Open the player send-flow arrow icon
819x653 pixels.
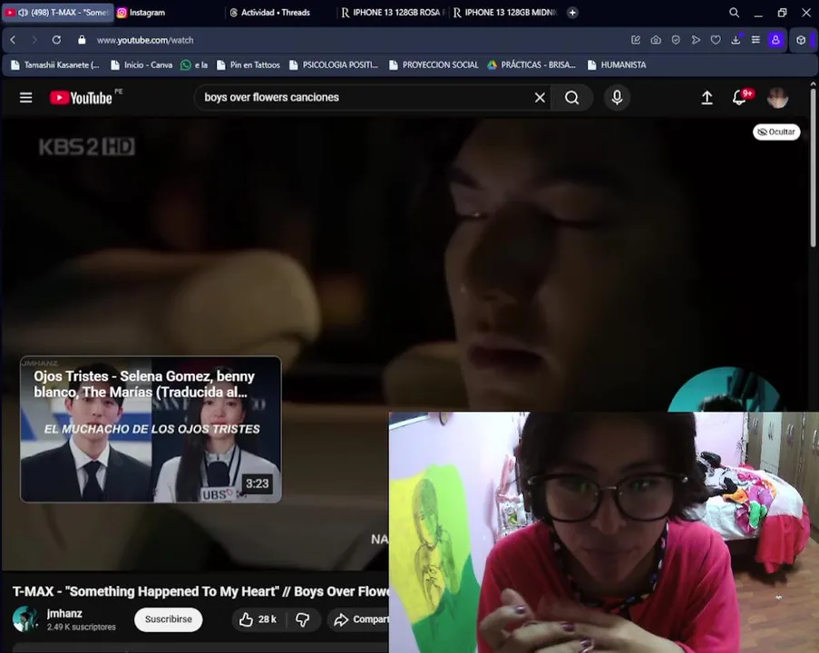[696, 40]
